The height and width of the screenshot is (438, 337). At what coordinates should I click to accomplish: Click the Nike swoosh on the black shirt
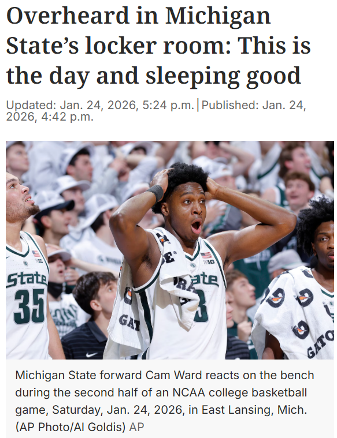tap(92, 354)
